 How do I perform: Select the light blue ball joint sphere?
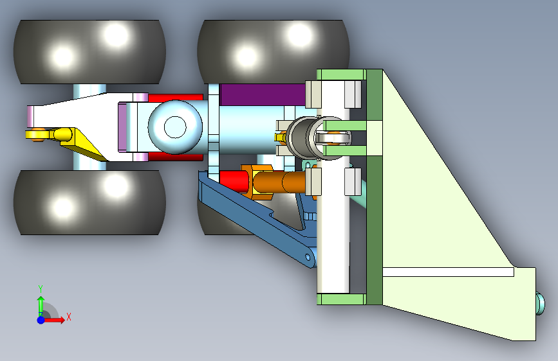[175, 127]
